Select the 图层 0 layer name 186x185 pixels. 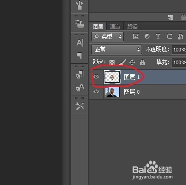131,92
